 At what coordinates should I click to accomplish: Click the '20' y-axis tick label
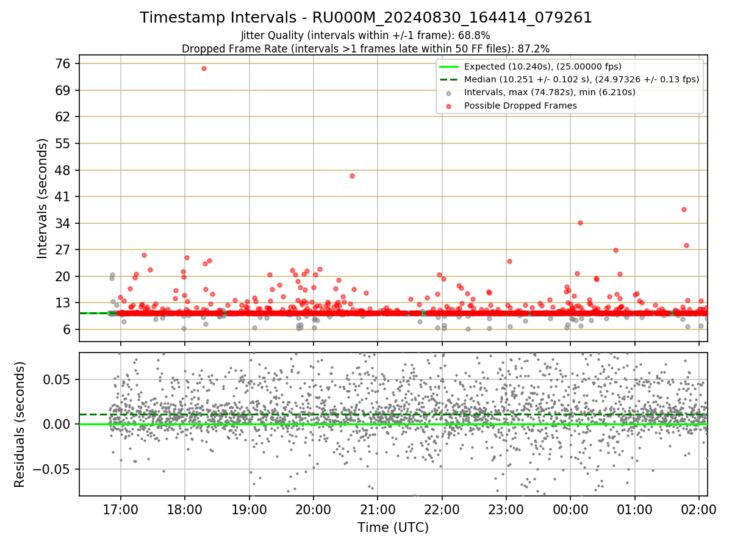pyautogui.click(x=63, y=276)
